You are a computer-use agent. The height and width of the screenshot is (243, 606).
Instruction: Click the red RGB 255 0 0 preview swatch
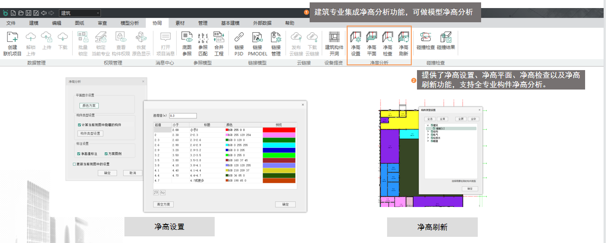pos(278,130)
